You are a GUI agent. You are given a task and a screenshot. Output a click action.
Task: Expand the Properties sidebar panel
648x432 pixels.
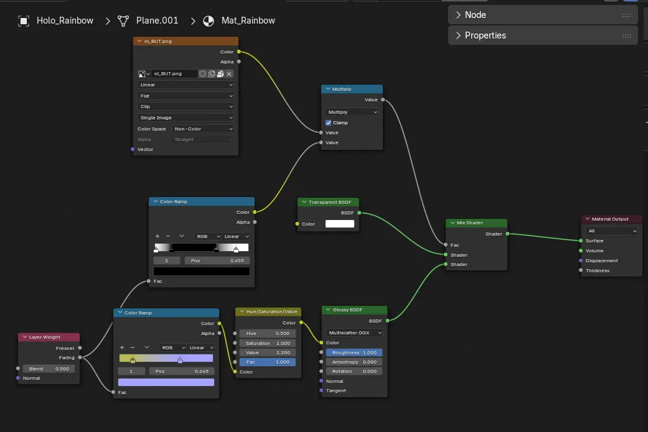[543, 35]
